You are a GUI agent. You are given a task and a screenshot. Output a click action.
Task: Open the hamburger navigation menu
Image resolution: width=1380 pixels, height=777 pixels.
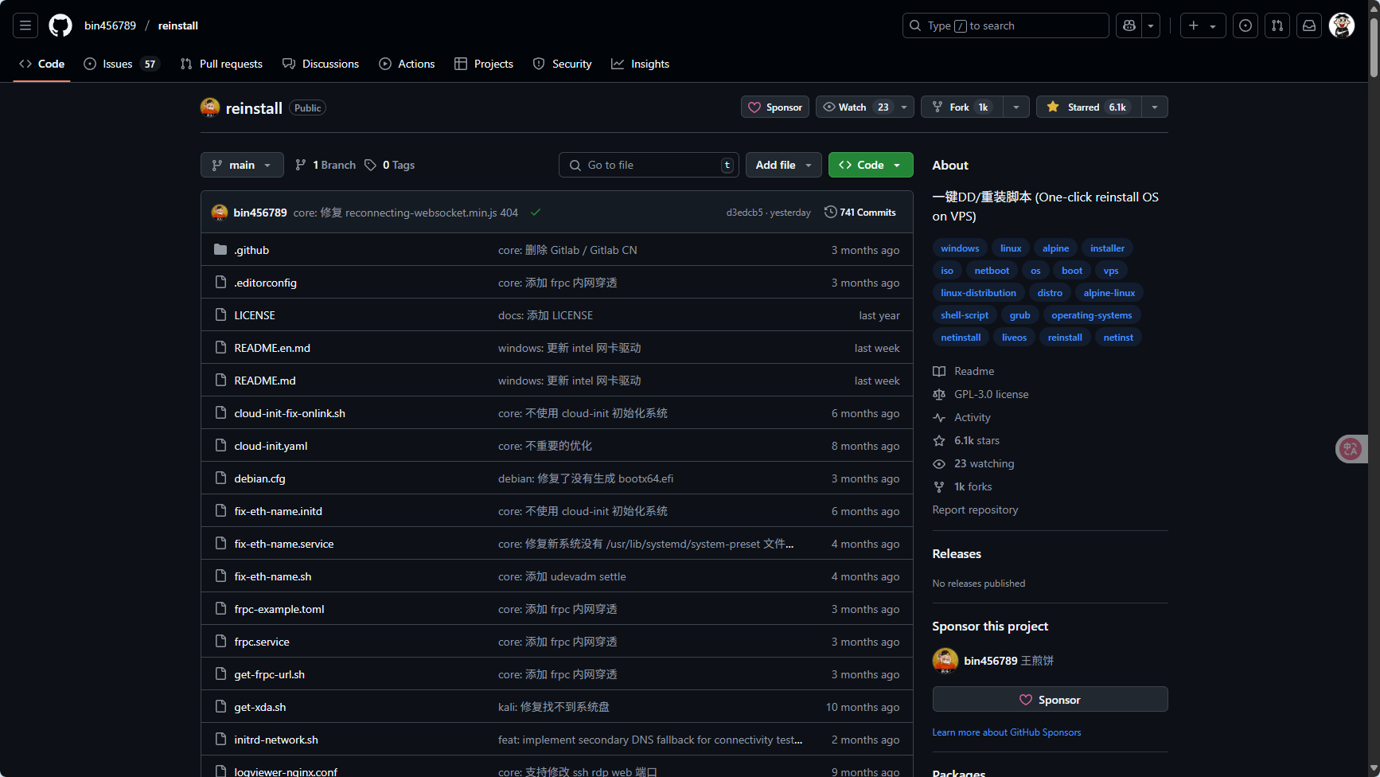(25, 25)
